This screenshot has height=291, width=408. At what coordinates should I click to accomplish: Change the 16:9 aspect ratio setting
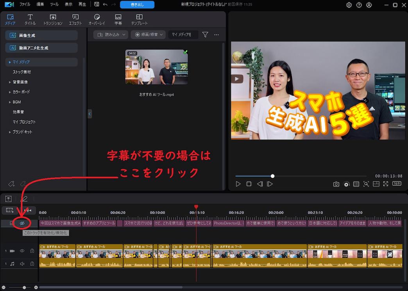[397, 184]
